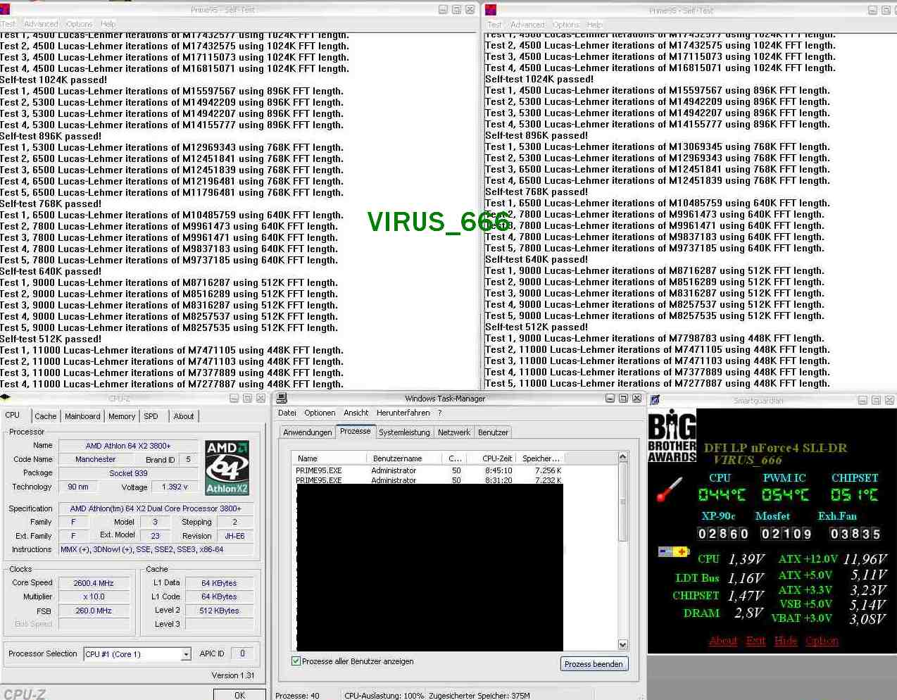
Task: Click the CPU temperature reading in SmartGuardian
Action: tap(722, 495)
